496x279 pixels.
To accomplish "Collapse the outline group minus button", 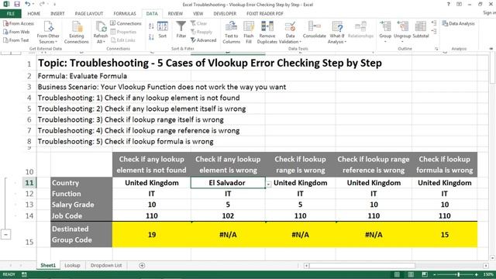I will (x=6, y=234).
